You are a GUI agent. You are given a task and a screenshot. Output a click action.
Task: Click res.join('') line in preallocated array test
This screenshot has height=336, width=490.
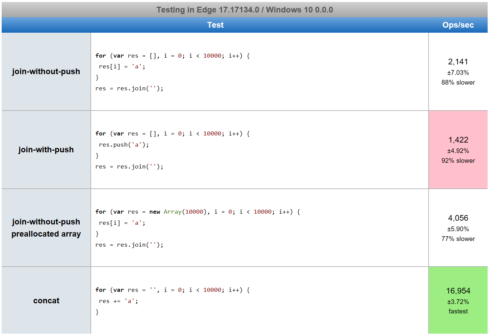click(x=129, y=245)
